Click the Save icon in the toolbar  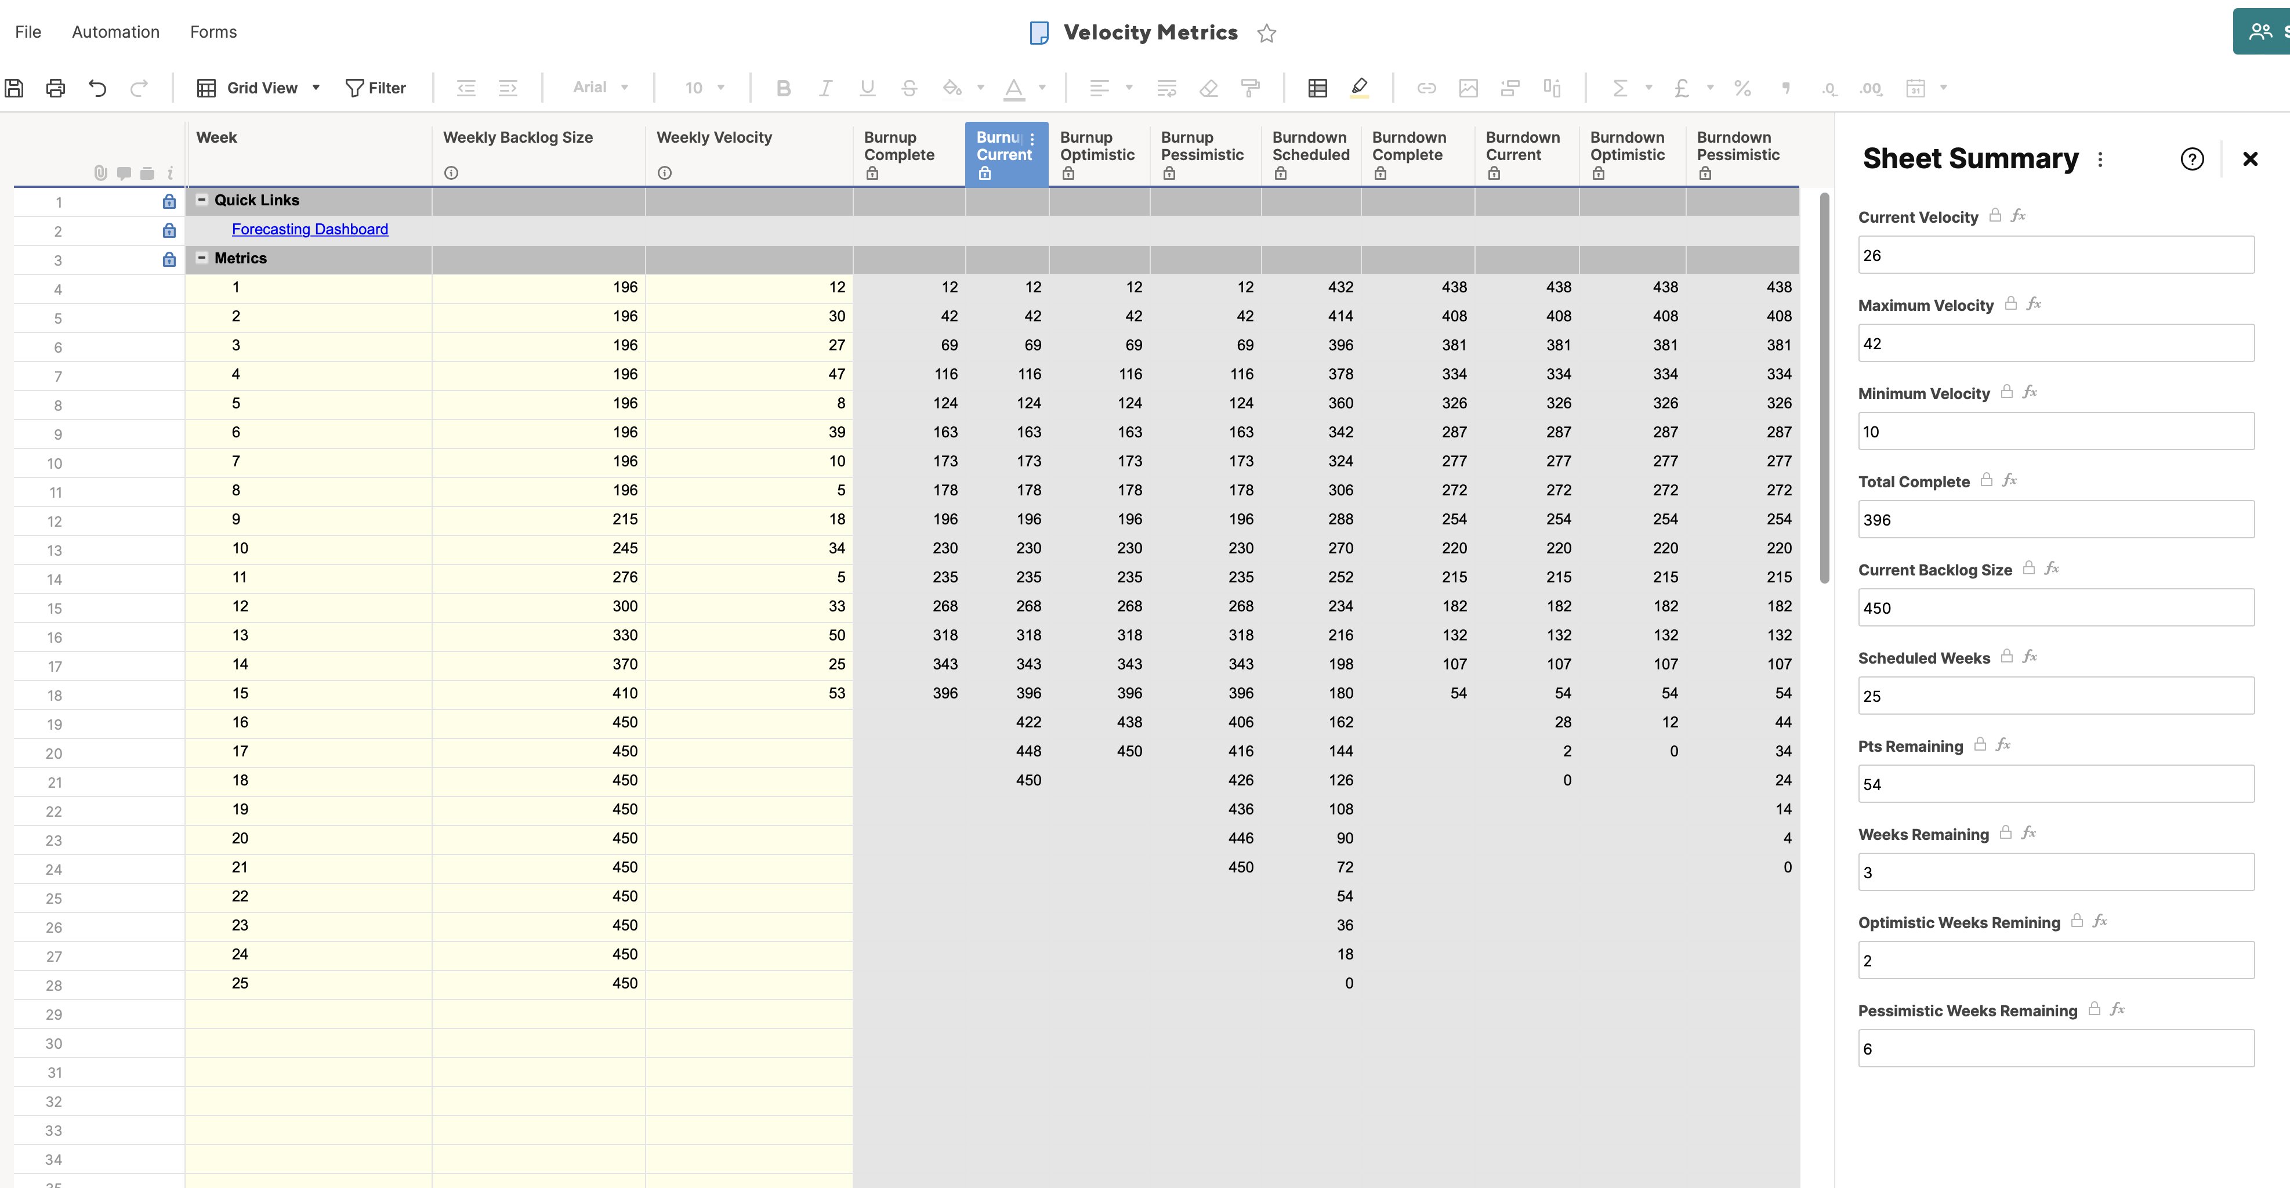(15, 88)
